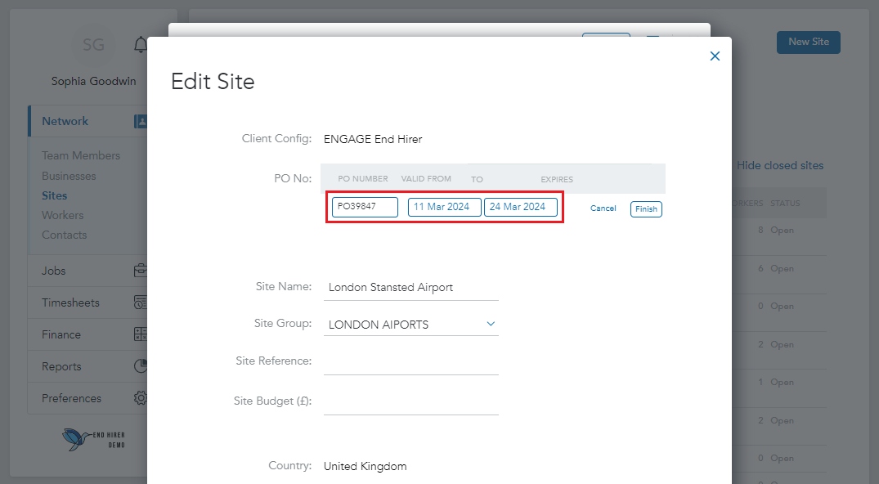Screen dimensions: 879x484
Task: Click the Sophia Goodwin user name
Action: point(93,81)
